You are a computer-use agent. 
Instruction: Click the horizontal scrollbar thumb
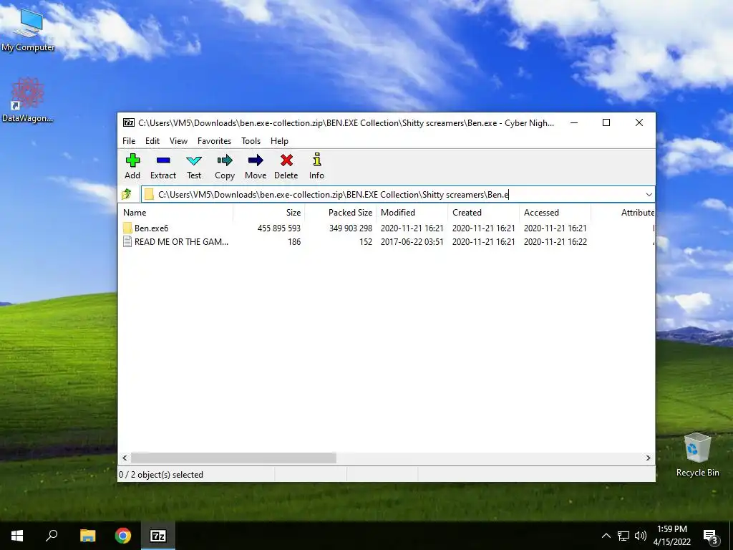click(233, 458)
